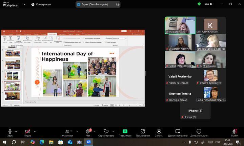Viewport: 244px width, 146px height.
Task: Select PowerPoint Показ слайдів tab
Action: pos(52,34)
